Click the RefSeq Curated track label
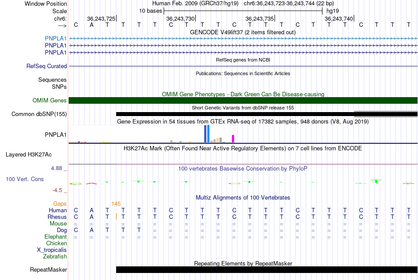418x280 pixels. (x=46, y=66)
